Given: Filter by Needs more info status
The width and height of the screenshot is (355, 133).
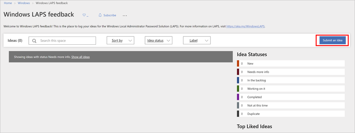Looking at the screenshot, I should coord(291,72).
